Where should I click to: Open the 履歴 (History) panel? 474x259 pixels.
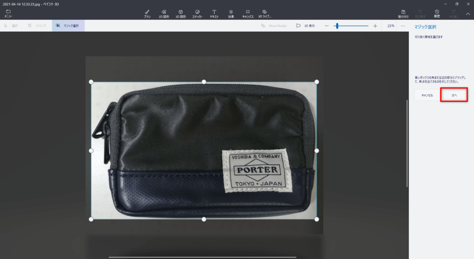click(437, 13)
